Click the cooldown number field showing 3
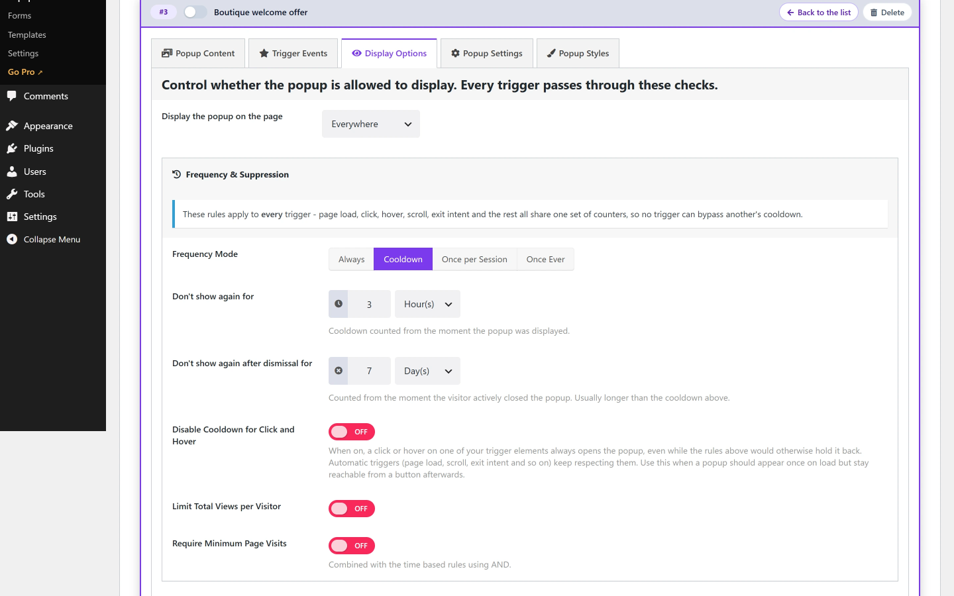Screen dimensions: 954x596 point(369,304)
